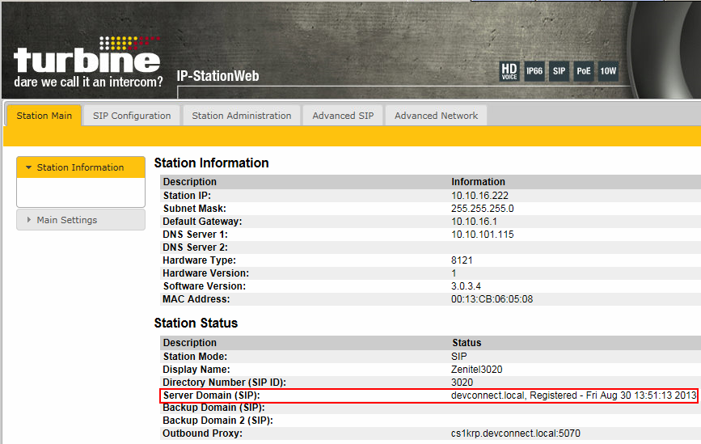The width and height of the screenshot is (701, 444).
Task: Click the MAC Address value
Action: tap(492, 299)
